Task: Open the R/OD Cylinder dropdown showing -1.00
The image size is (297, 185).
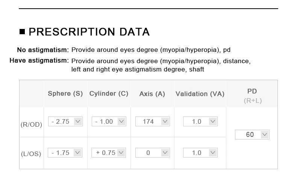Action: click(109, 121)
